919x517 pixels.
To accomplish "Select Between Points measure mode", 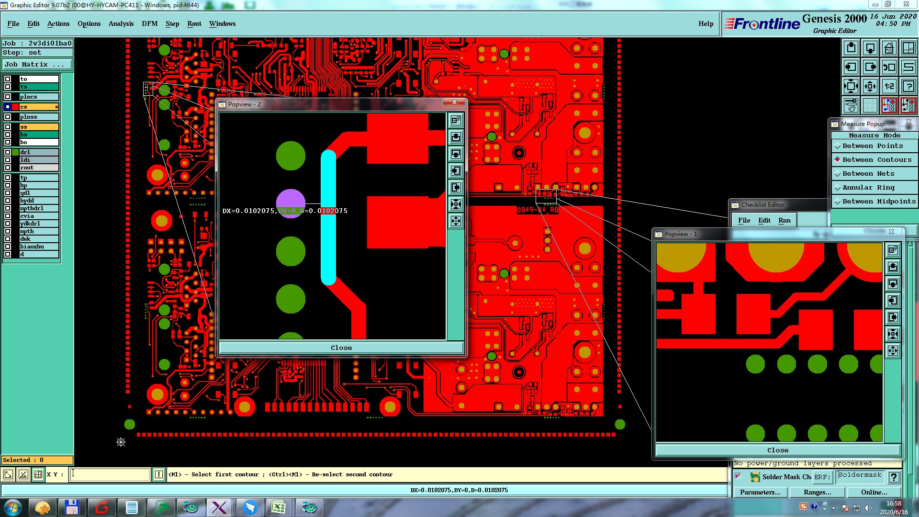I will (872, 146).
